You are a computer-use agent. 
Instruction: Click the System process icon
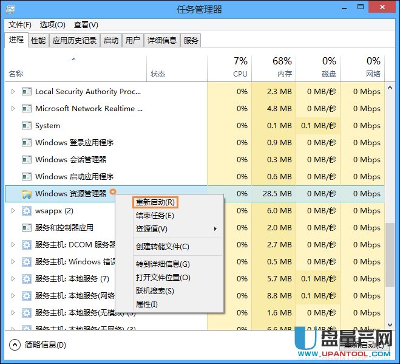point(27,126)
